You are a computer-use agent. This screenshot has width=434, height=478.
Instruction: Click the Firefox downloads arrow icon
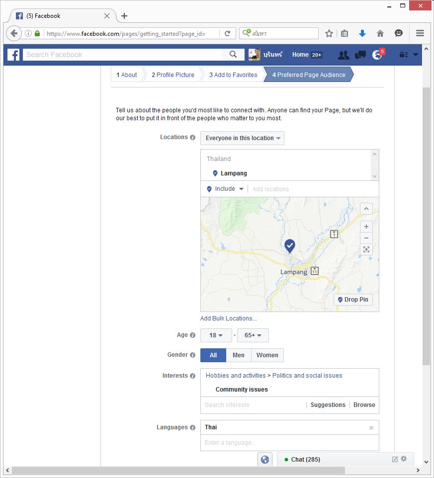(362, 33)
